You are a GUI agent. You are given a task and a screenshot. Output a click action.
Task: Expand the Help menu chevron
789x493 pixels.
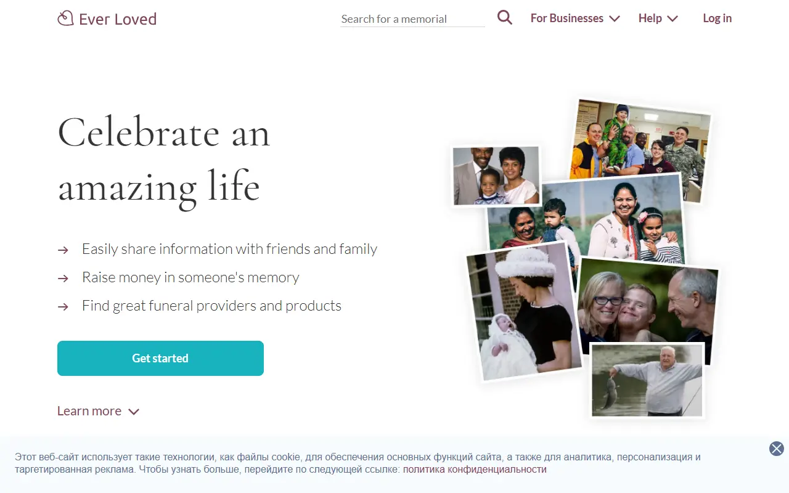click(672, 19)
